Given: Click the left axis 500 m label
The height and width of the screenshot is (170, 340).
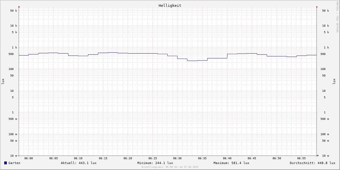Looking at the screenshot, I should pos(13,119).
